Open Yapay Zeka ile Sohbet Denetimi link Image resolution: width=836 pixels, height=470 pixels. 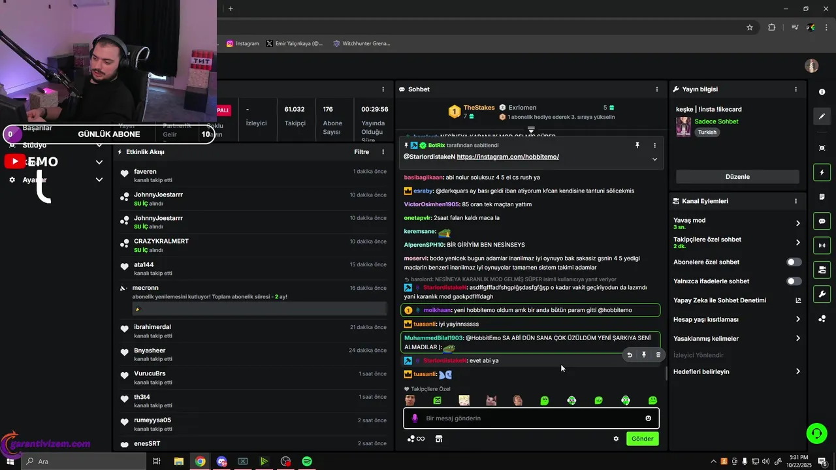click(737, 300)
